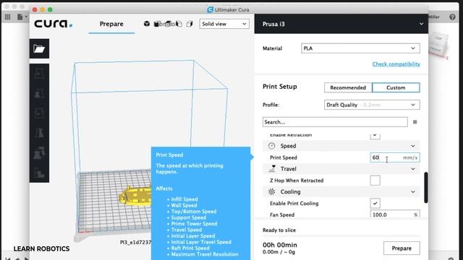Select the yellow model on the build plate

click(135, 195)
